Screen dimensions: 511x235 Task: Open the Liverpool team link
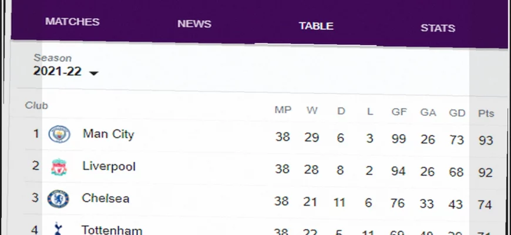pyautogui.click(x=109, y=166)
